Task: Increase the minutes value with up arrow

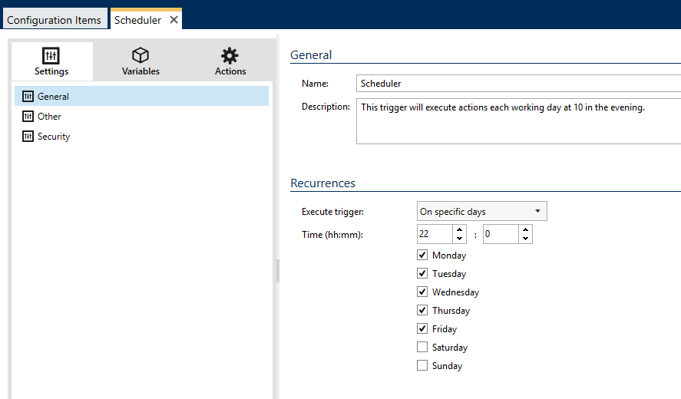Action: (x=525, y=229)
